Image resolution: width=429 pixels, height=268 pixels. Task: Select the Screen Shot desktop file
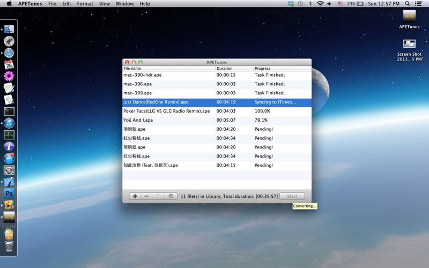point(409,50)
